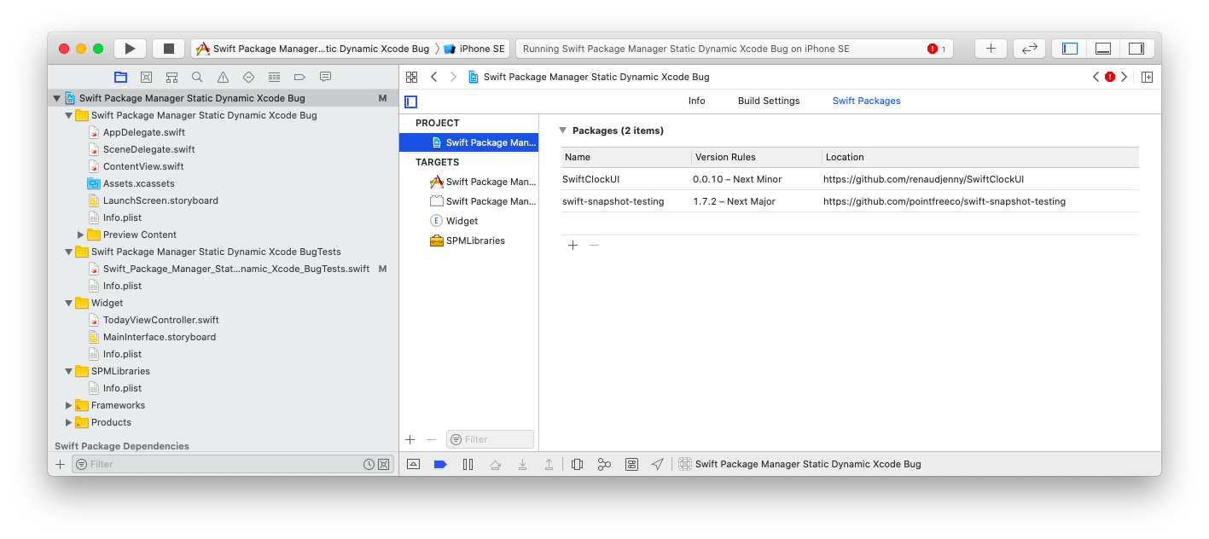Image resolution: width=1209 pixels, height=539 pixels.
Task: Pause program execution
Action: 468,464
